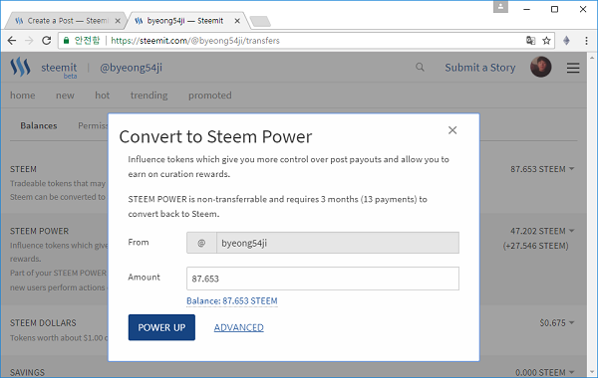Open the trending posts feed
The image size is (598, 378).
pyautogui.click(x=149, y=95)
